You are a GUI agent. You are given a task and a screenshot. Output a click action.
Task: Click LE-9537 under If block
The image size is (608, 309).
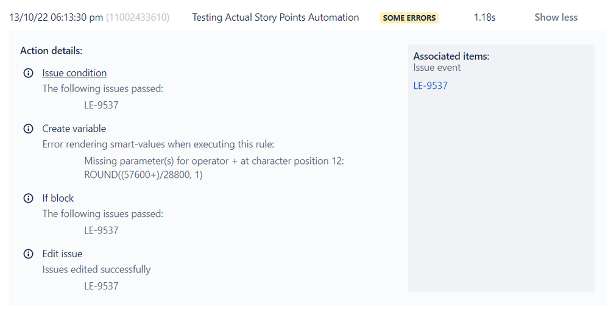click(x=101, y=230)
